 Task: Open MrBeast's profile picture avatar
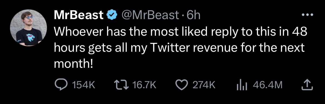(28, 27)
